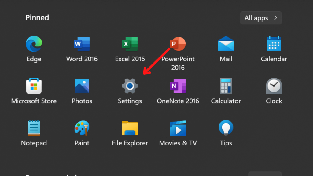
Task: Launch the PowerPoint 2016 icon
Action: (178, 44)
